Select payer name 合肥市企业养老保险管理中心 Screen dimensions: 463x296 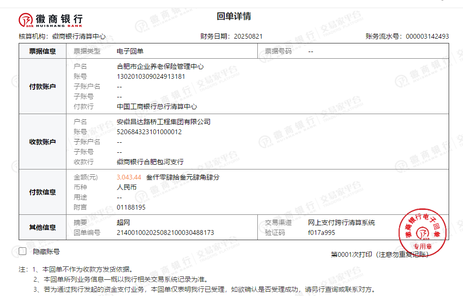(160, 66)
